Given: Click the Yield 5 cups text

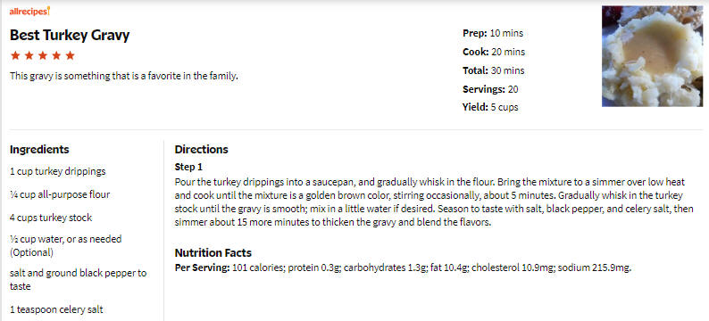Looking at the screenshot, I should click(490, 108).
